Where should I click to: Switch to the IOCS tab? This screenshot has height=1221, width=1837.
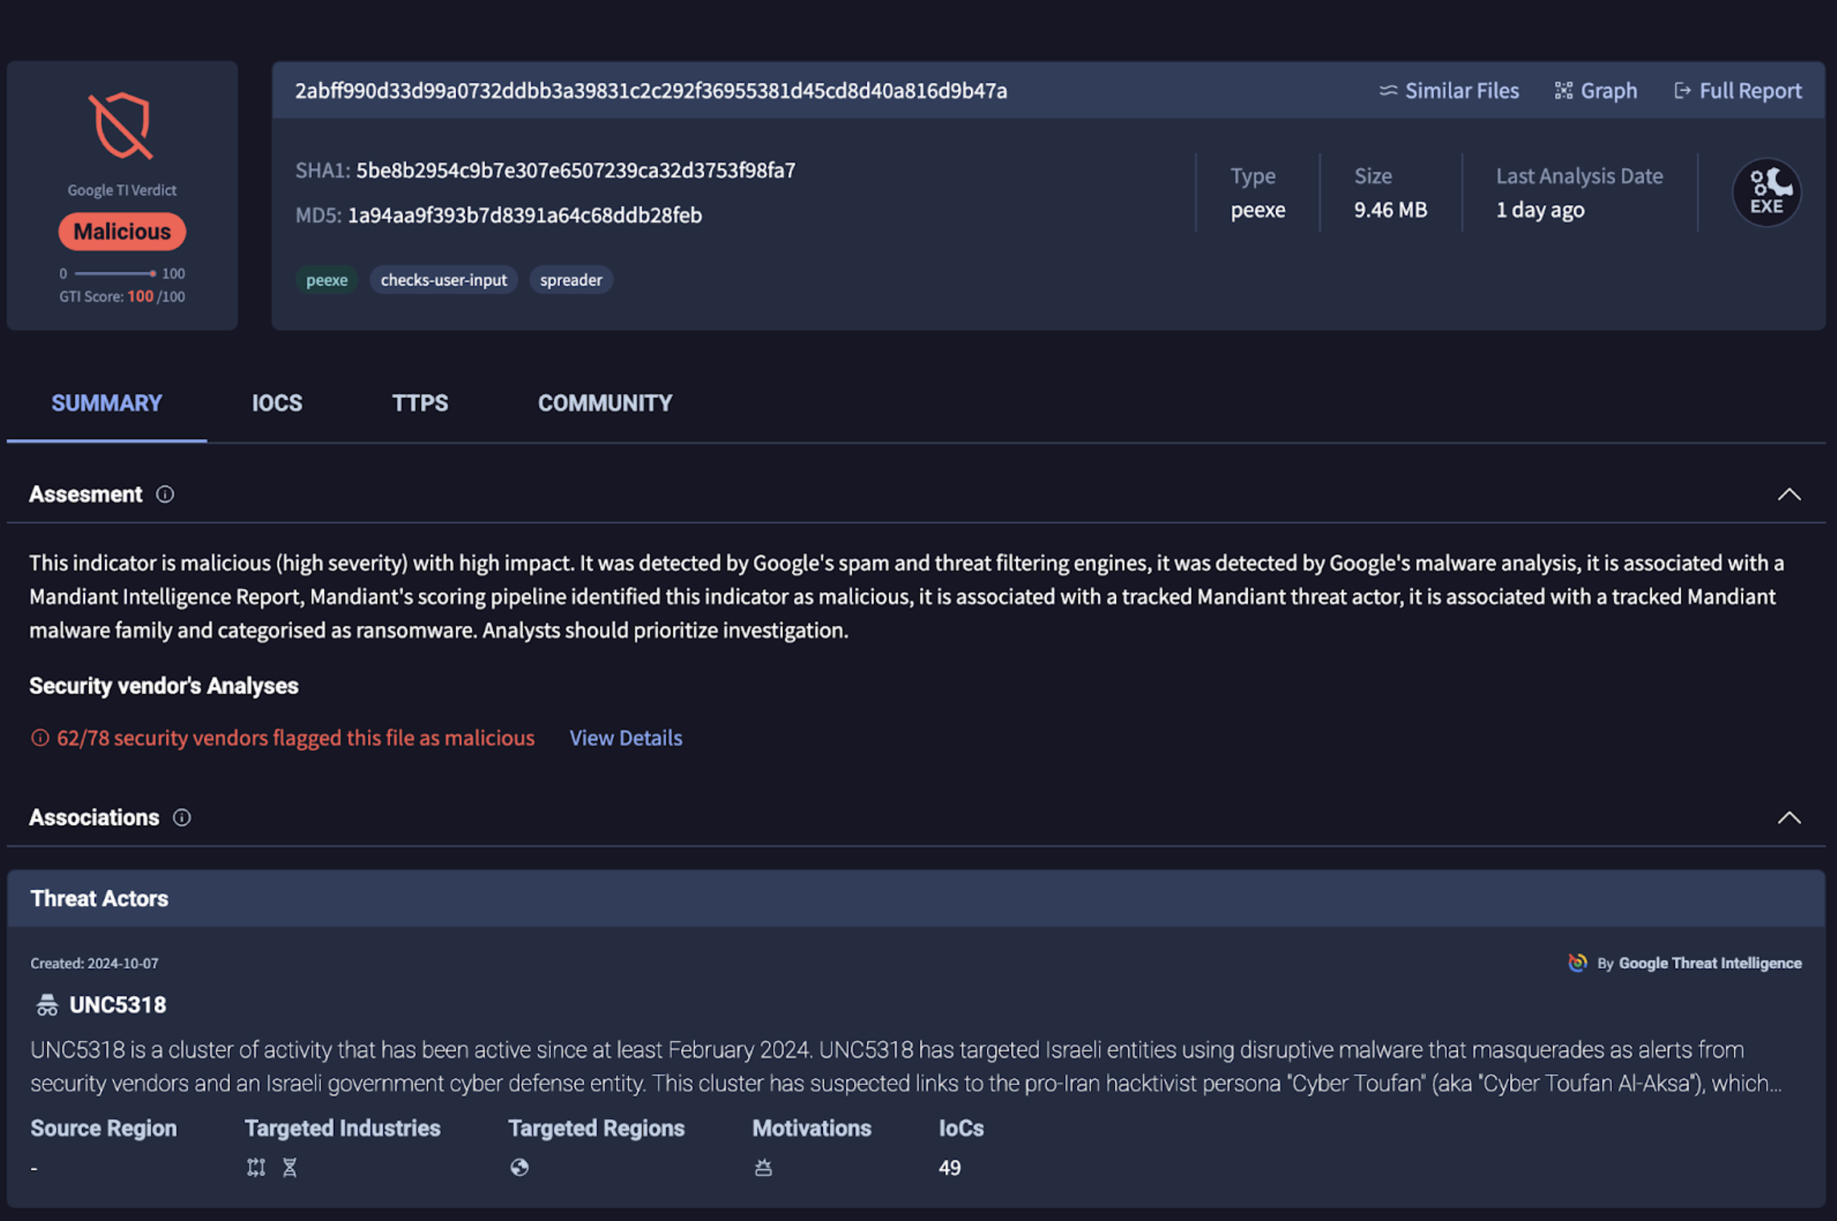pos(277,403)
